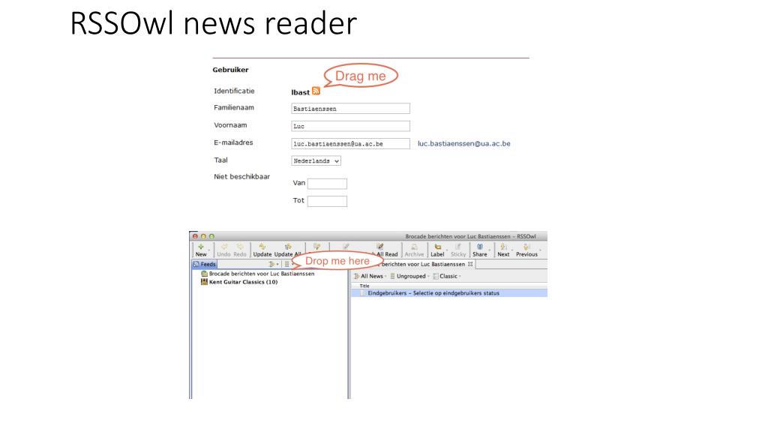Click the Title column header
This screenshot has width=768, height=432.
coord(364,286)
